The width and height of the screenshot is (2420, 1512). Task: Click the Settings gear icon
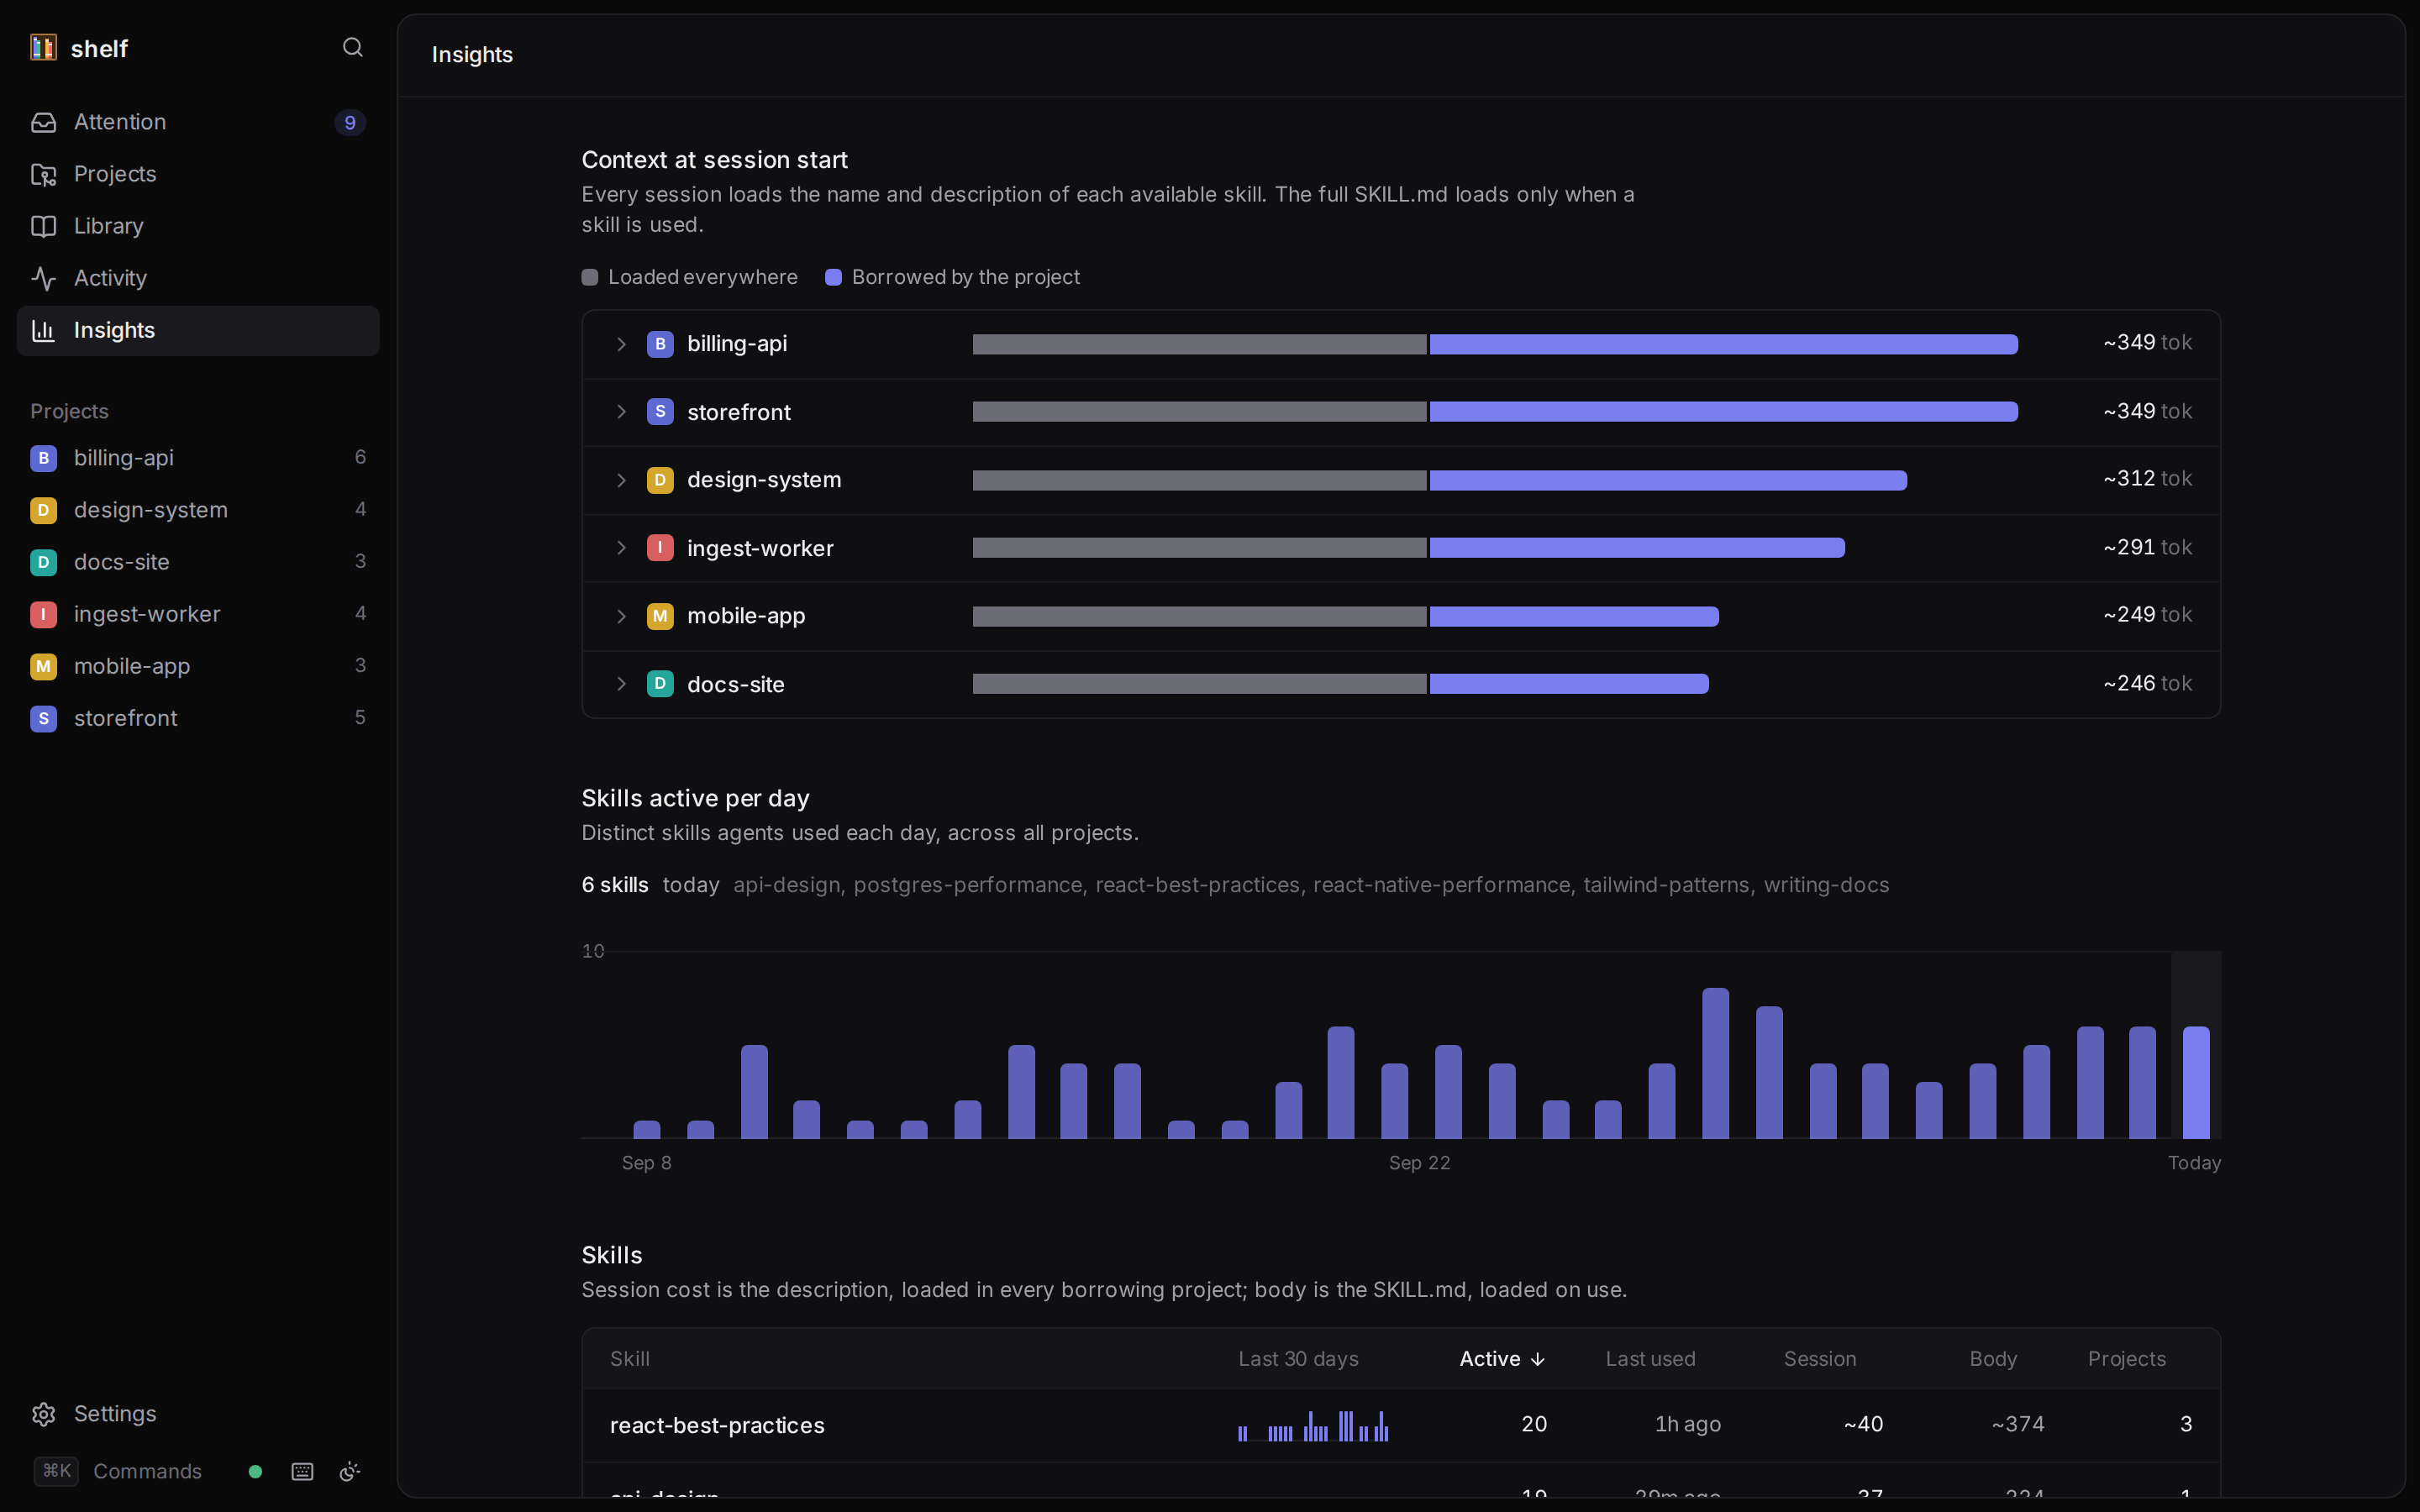(x=43, y=1414)
